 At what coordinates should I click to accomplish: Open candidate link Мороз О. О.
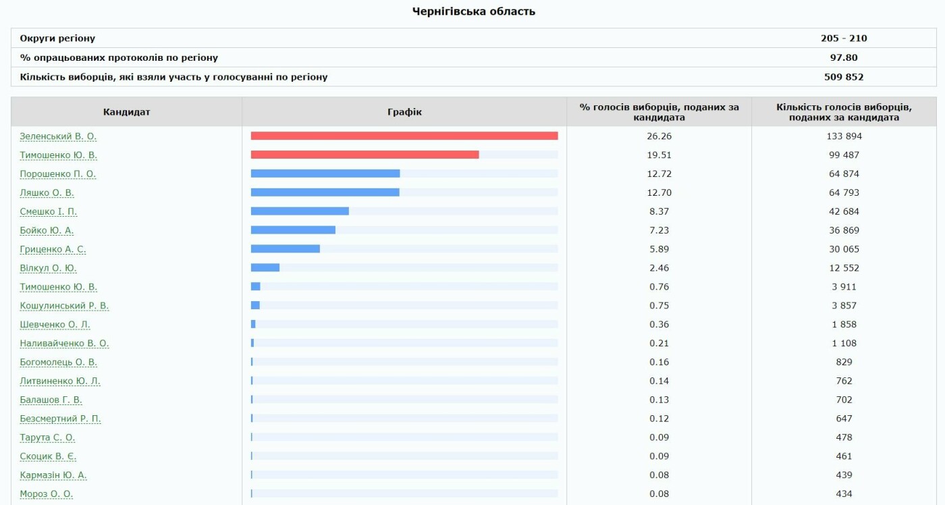[x=47, y=494]
